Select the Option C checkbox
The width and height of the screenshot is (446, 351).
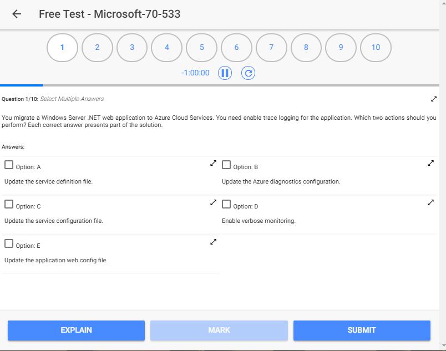click(x=9, y=204)
